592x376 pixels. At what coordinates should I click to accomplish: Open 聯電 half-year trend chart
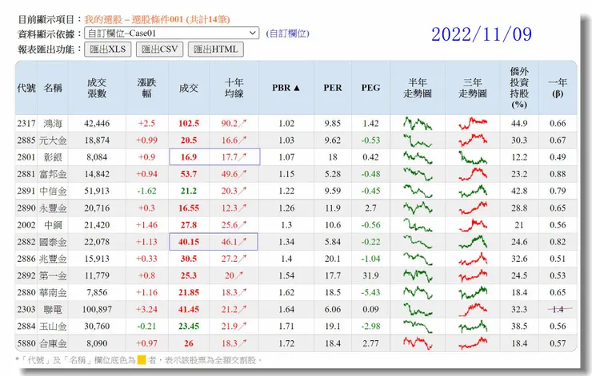point(417,309)
